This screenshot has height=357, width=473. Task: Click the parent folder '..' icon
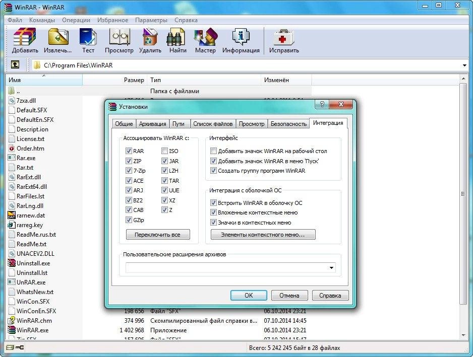[x=12, y=91]
